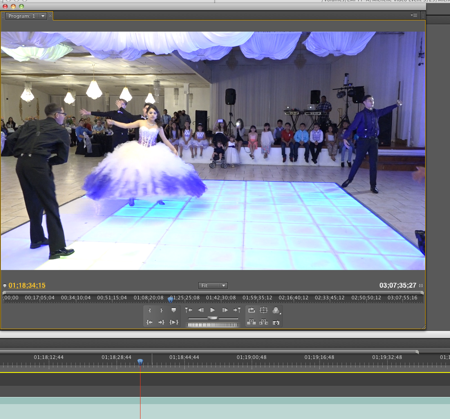Click the Lift button
Image resolution: width=450 pixels, height=419 pixels.
252,322
